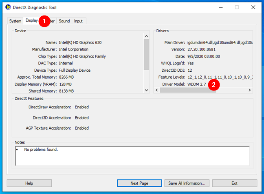This screenshot has width=264, height=194.
Task: Click the Main Driver file list value
Action: tap(220, 42)
